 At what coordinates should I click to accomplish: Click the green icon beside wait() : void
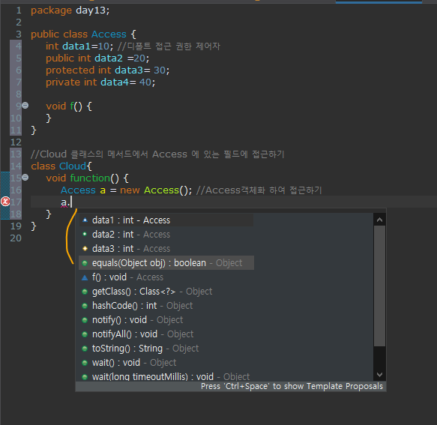(x=85, y=363)
